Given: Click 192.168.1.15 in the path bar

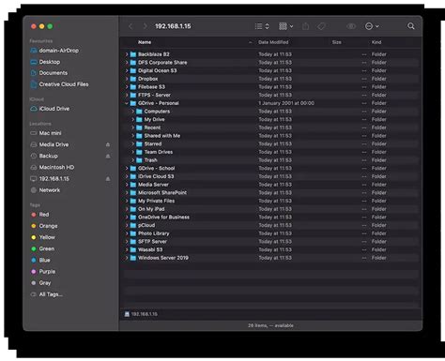Looking at the screenshot, I should pyautogui.click(x=141, y=314).
